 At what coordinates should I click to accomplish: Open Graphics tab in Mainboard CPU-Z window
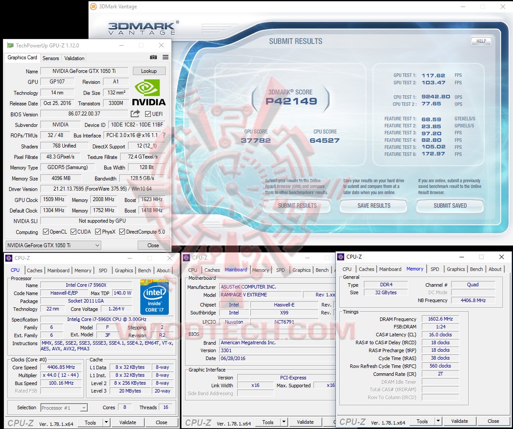coord(301,270)
